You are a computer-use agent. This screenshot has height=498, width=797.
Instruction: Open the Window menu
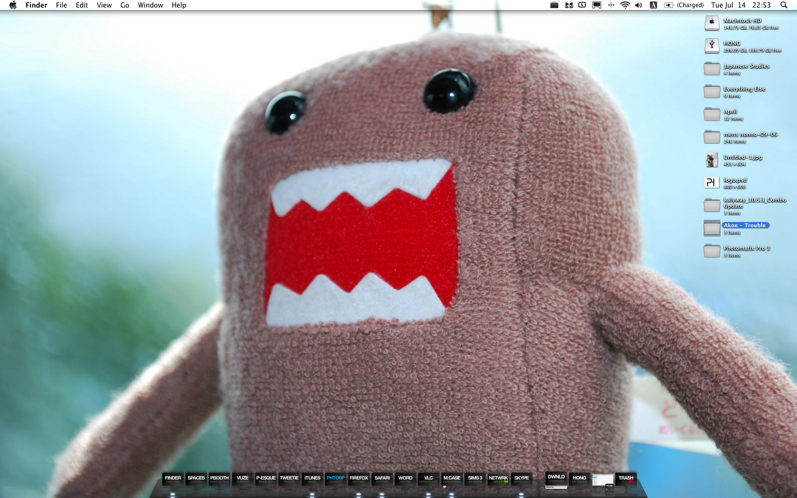150,5
